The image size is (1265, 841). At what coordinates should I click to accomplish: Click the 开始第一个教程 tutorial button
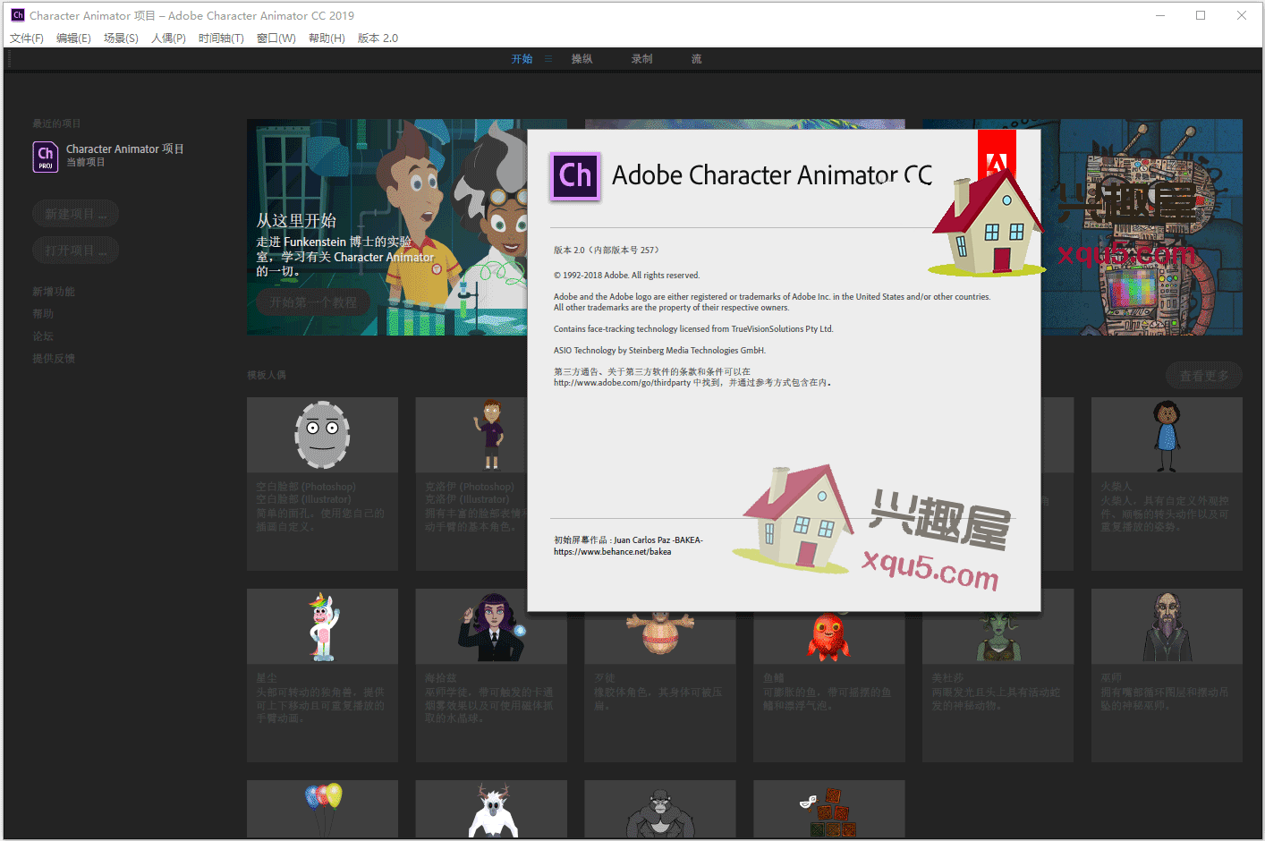(x=313, y=302)
